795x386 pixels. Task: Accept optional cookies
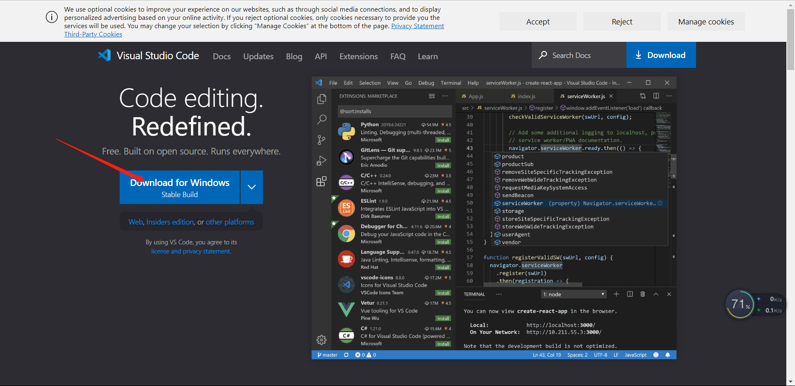[538, 22]
